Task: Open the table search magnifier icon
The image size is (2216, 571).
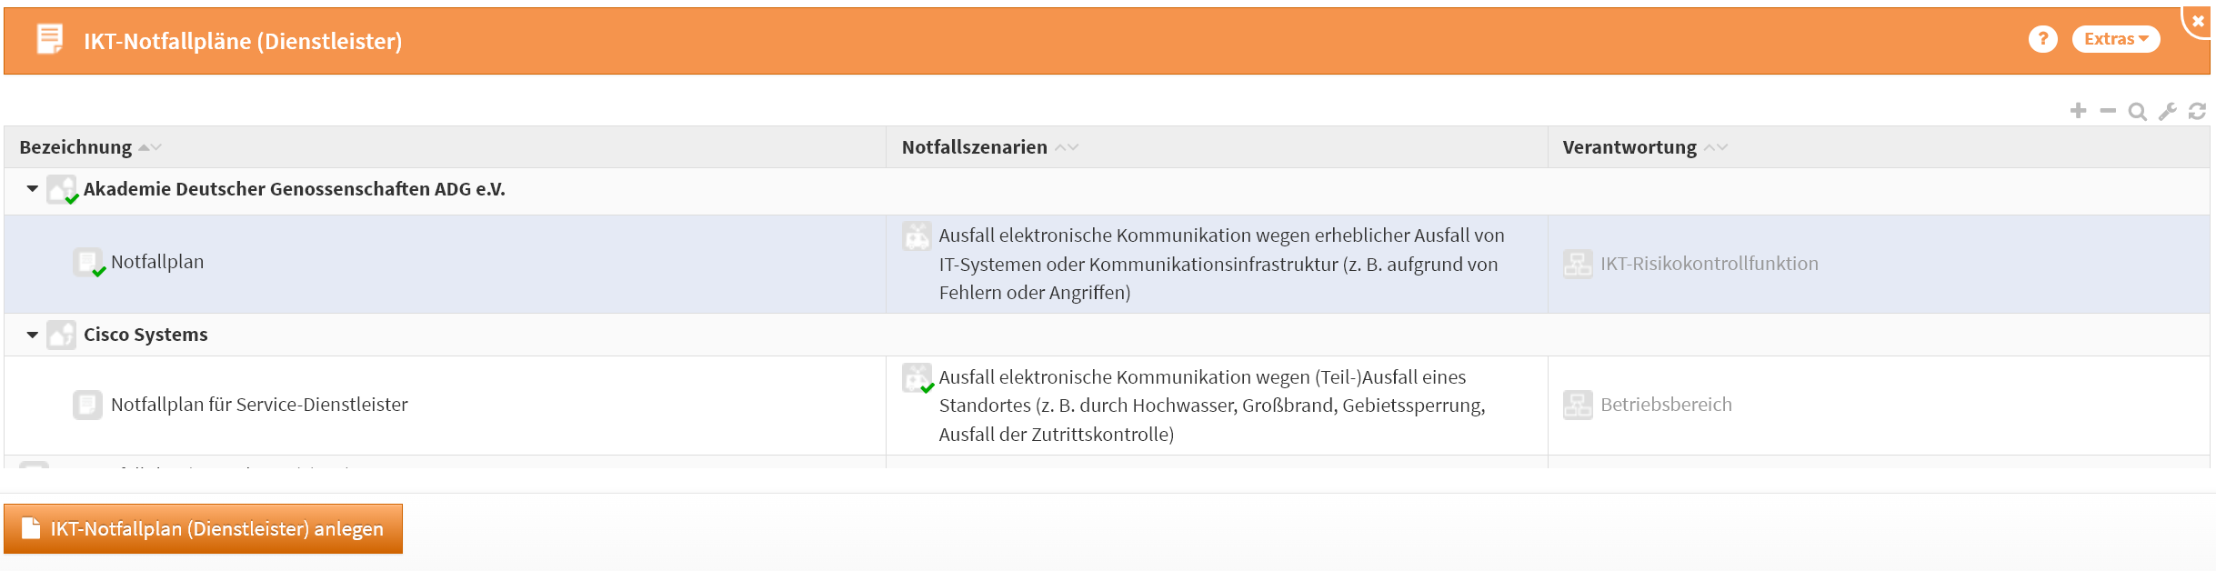Action: (x=2138, y=112)
